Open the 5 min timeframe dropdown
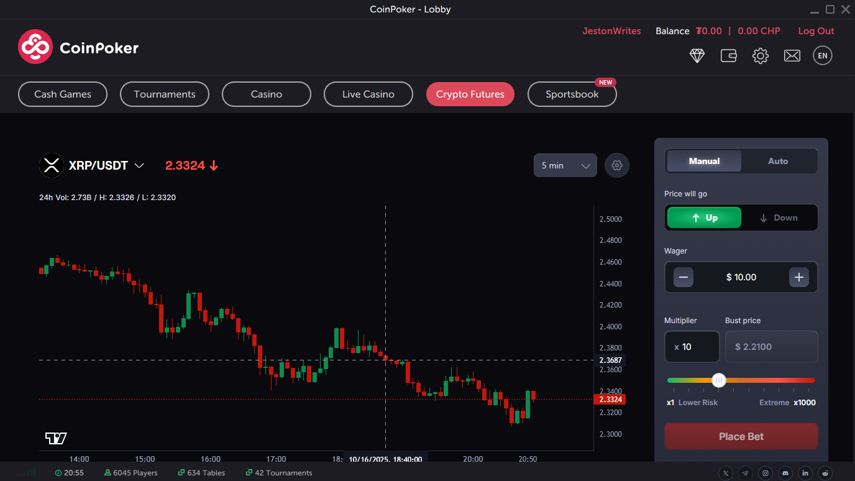The height and width of the screenshot is (481, 855). coord(564,165)
